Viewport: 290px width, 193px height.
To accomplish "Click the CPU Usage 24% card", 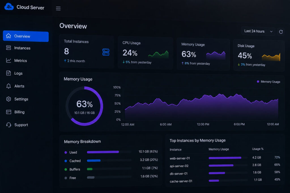I will (145, 53).
